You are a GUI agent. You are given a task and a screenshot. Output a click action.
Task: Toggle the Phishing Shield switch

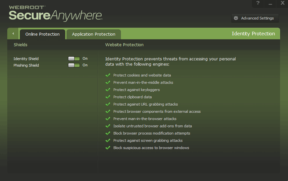[74, 65]
